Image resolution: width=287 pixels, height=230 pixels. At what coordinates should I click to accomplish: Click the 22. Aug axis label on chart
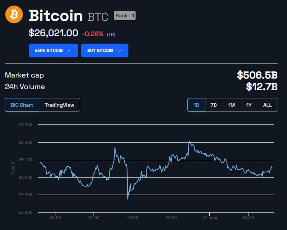(211, 218)
